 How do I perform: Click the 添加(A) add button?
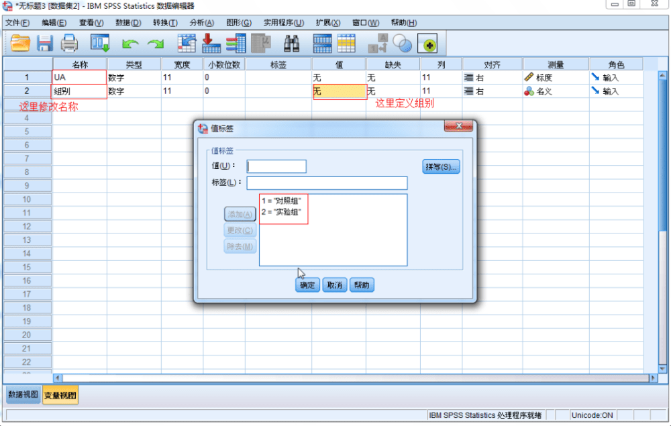click(x=240, y=214)
